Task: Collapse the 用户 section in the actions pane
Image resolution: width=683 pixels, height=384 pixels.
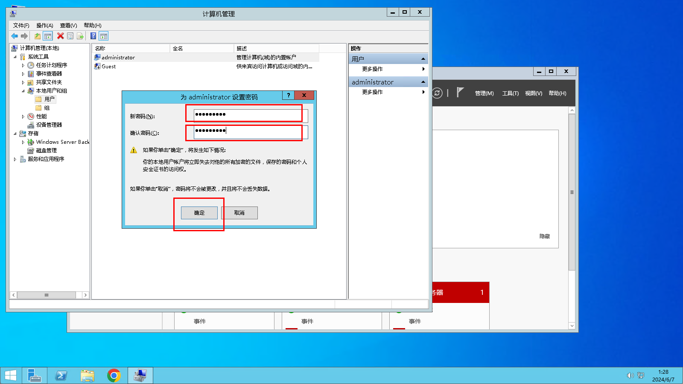Action: [423, 59]
